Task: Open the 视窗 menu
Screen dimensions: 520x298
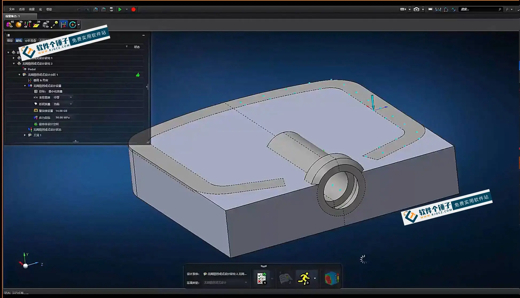Action: click(x=32, y=9)
